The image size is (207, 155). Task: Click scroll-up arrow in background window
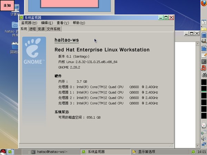click(x=197, y=44)
